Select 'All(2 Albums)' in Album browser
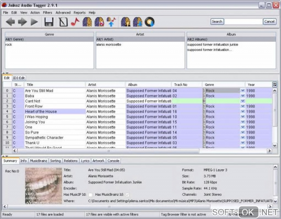This screenshot has height=219, width=281. point(231,39)
